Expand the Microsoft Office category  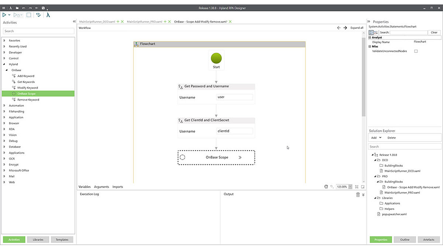tap(4, 170)
